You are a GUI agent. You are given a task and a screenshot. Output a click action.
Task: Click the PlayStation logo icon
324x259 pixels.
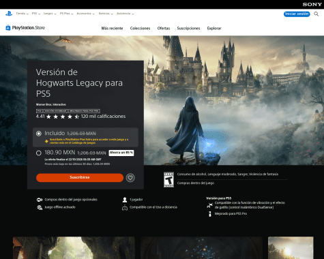[x=9, y=14]
